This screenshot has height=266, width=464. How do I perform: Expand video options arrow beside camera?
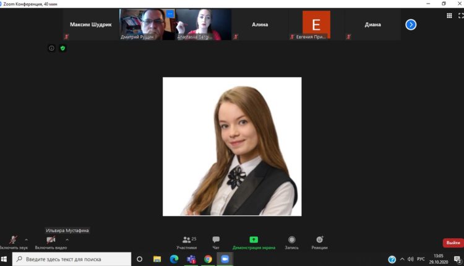coord(67,239)
